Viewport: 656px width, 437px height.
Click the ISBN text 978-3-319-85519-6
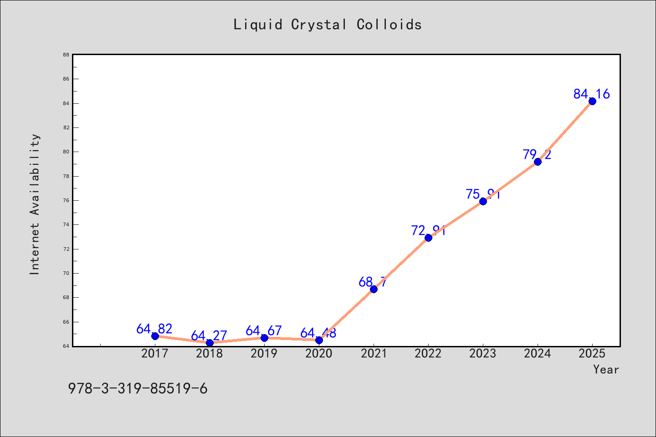click(x=138, y=389)
